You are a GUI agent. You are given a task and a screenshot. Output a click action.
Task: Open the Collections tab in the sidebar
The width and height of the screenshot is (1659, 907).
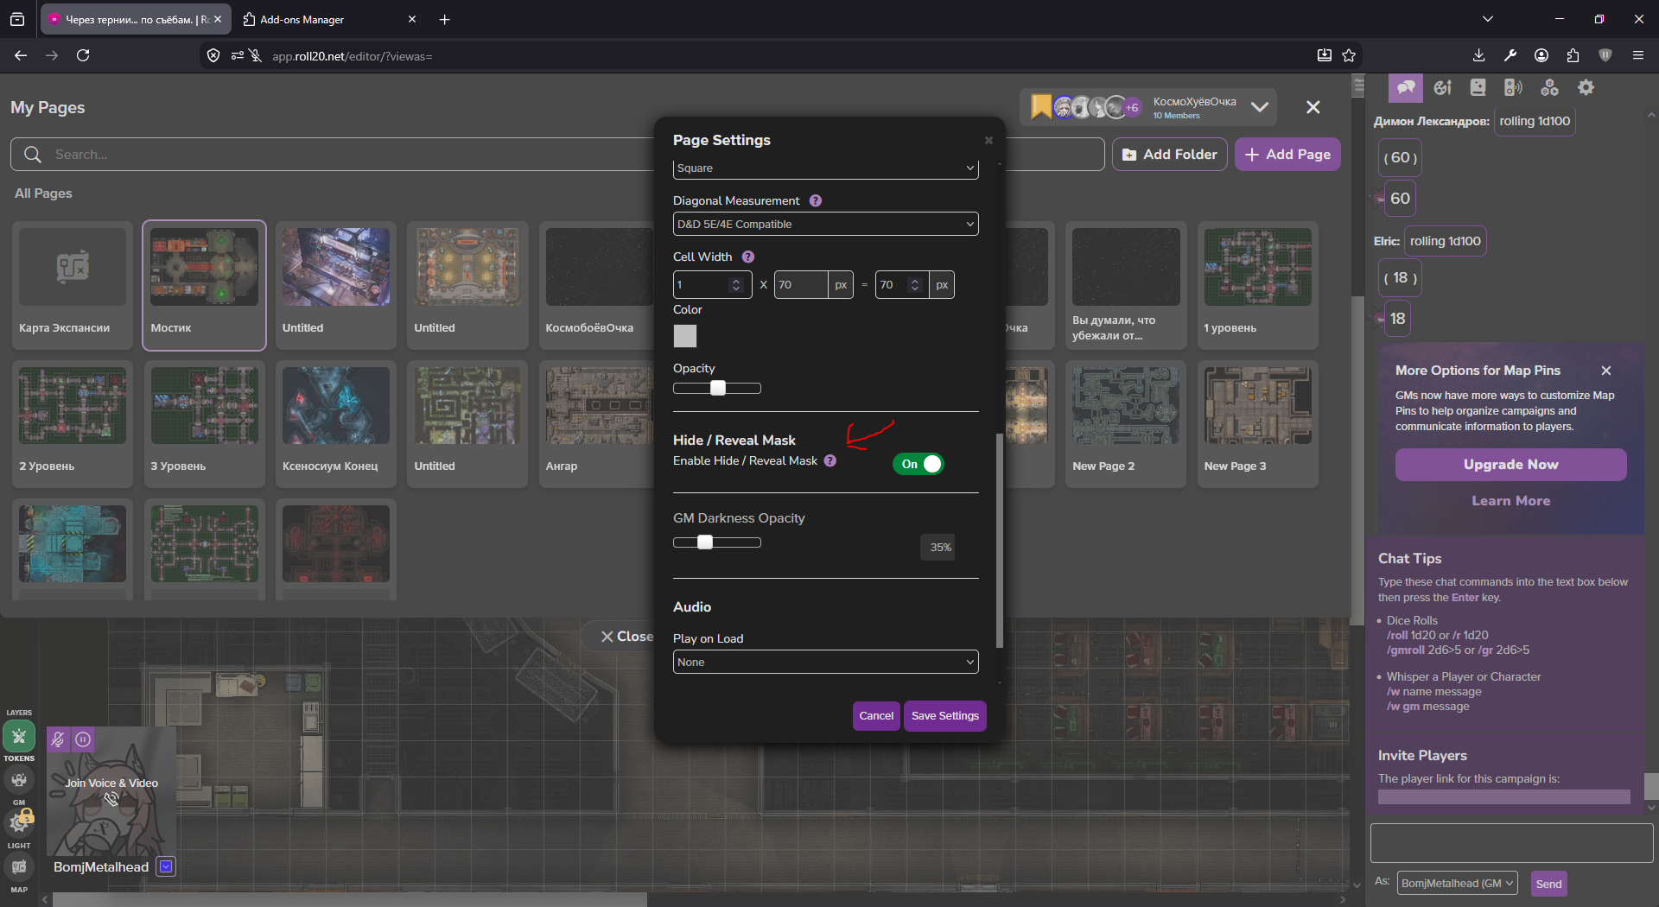pos(1549,87)
